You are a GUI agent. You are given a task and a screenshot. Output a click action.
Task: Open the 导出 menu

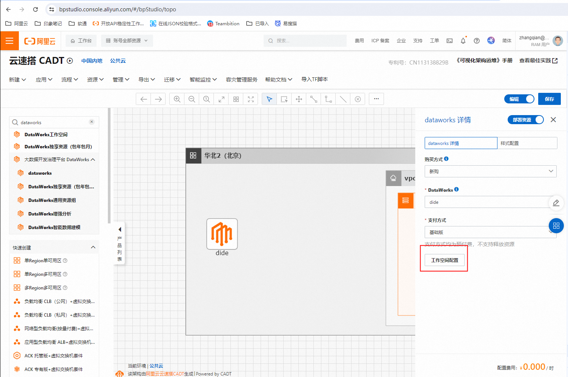[147, 80]
